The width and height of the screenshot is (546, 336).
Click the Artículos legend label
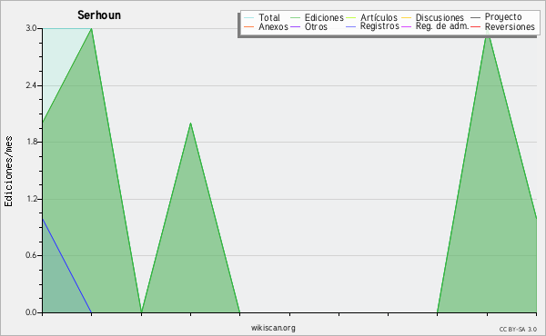(379, 17)
